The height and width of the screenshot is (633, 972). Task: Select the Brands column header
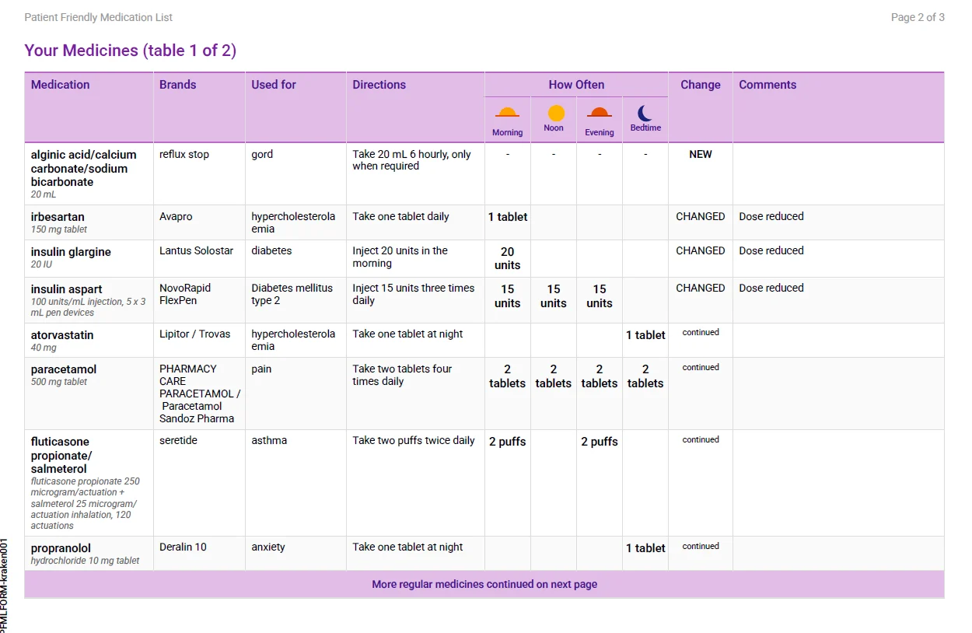tap(178, 85)
